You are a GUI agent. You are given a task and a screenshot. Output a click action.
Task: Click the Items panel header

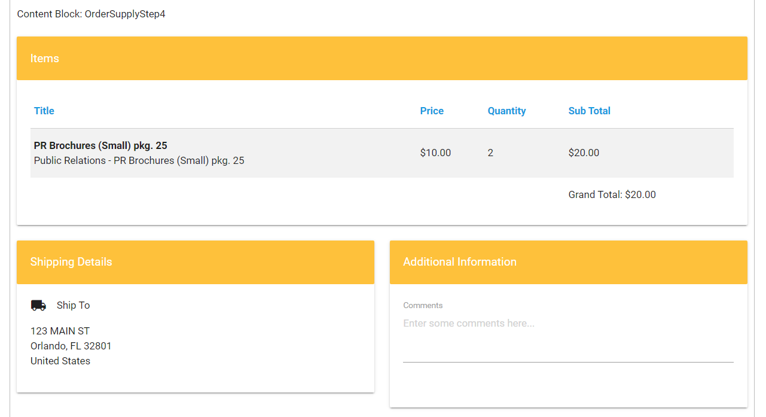[x=382, y=58]
